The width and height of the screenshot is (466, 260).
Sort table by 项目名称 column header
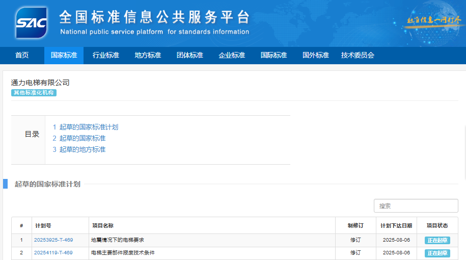(x=102, y=226)
